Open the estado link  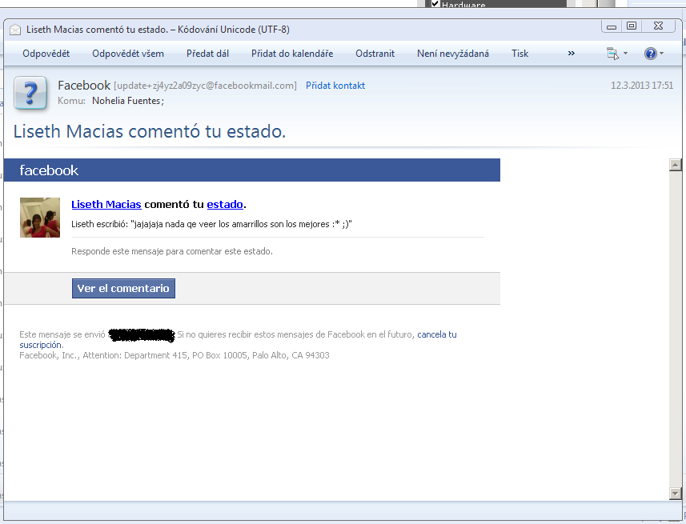tap(225, 204)
